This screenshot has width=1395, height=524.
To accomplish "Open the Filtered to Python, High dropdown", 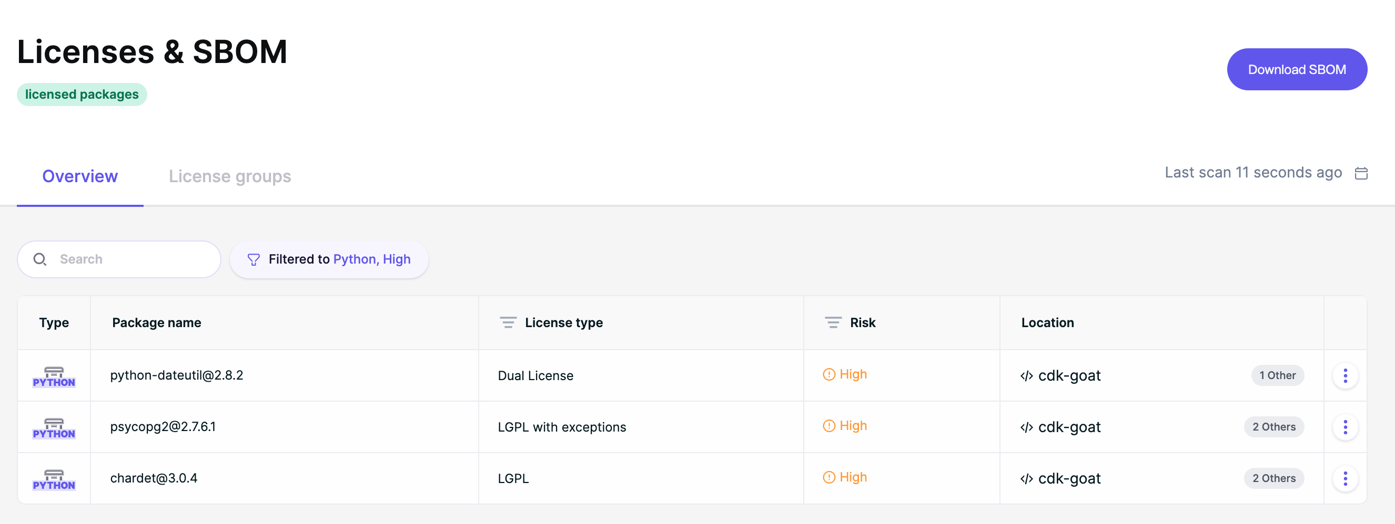I will point(329,259).
